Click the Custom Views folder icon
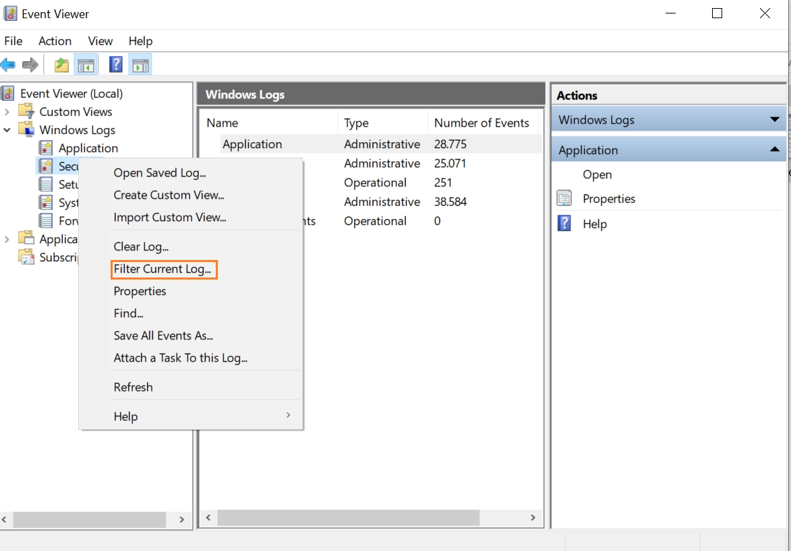The image size is (791, 551). click(26, 111)
